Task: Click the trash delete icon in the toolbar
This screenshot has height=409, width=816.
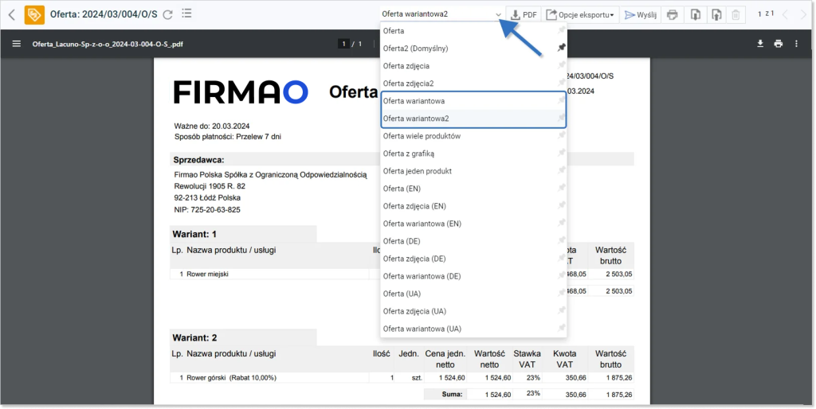Action: (736, 14)
